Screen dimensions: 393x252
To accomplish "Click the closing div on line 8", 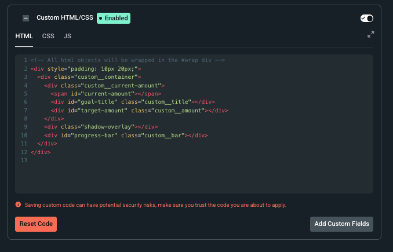I will [x=54, y=119].
